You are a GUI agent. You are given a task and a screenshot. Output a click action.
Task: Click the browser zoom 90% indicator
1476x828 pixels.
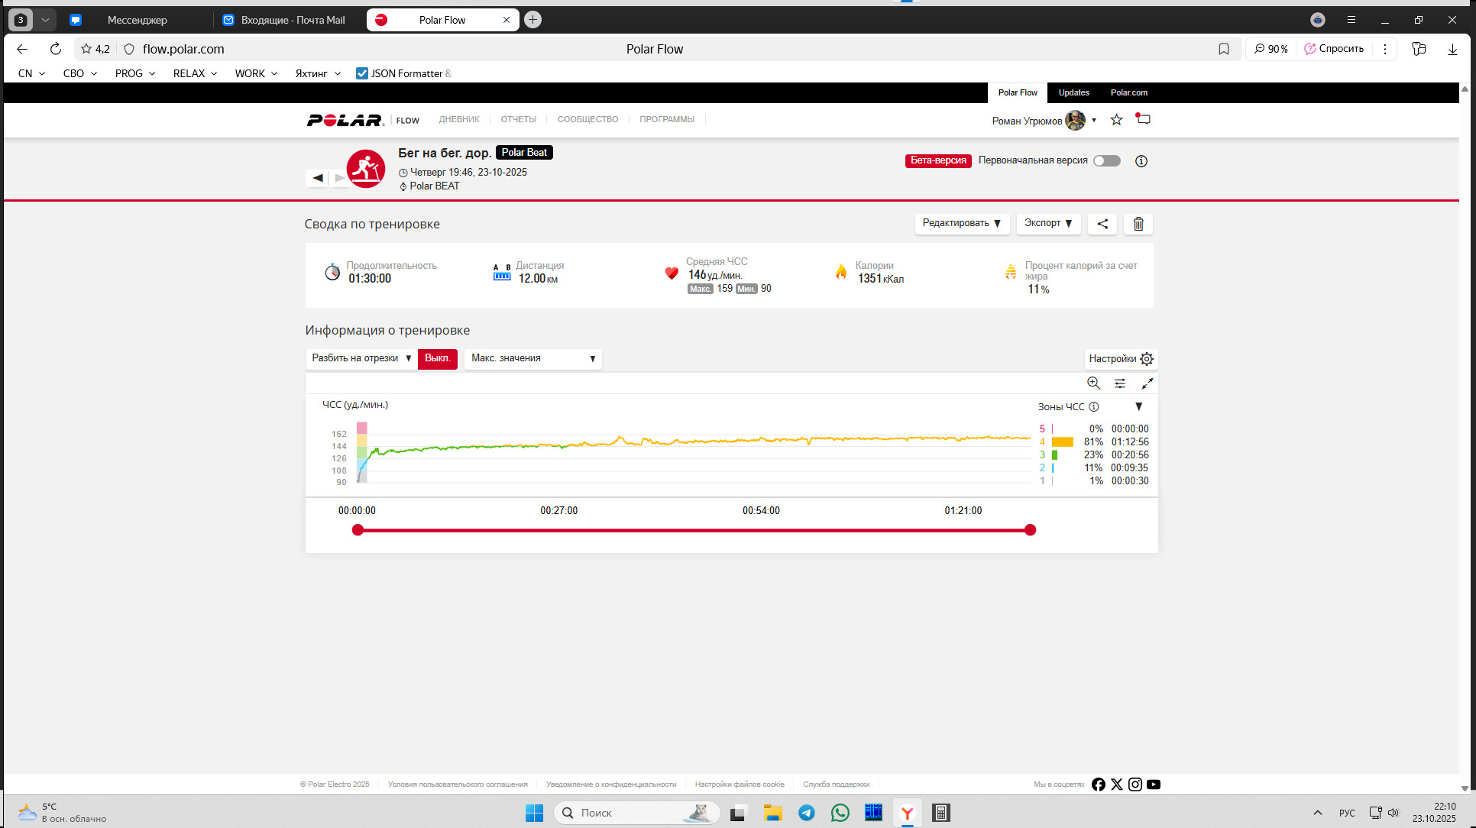(x=1271, y=49)
